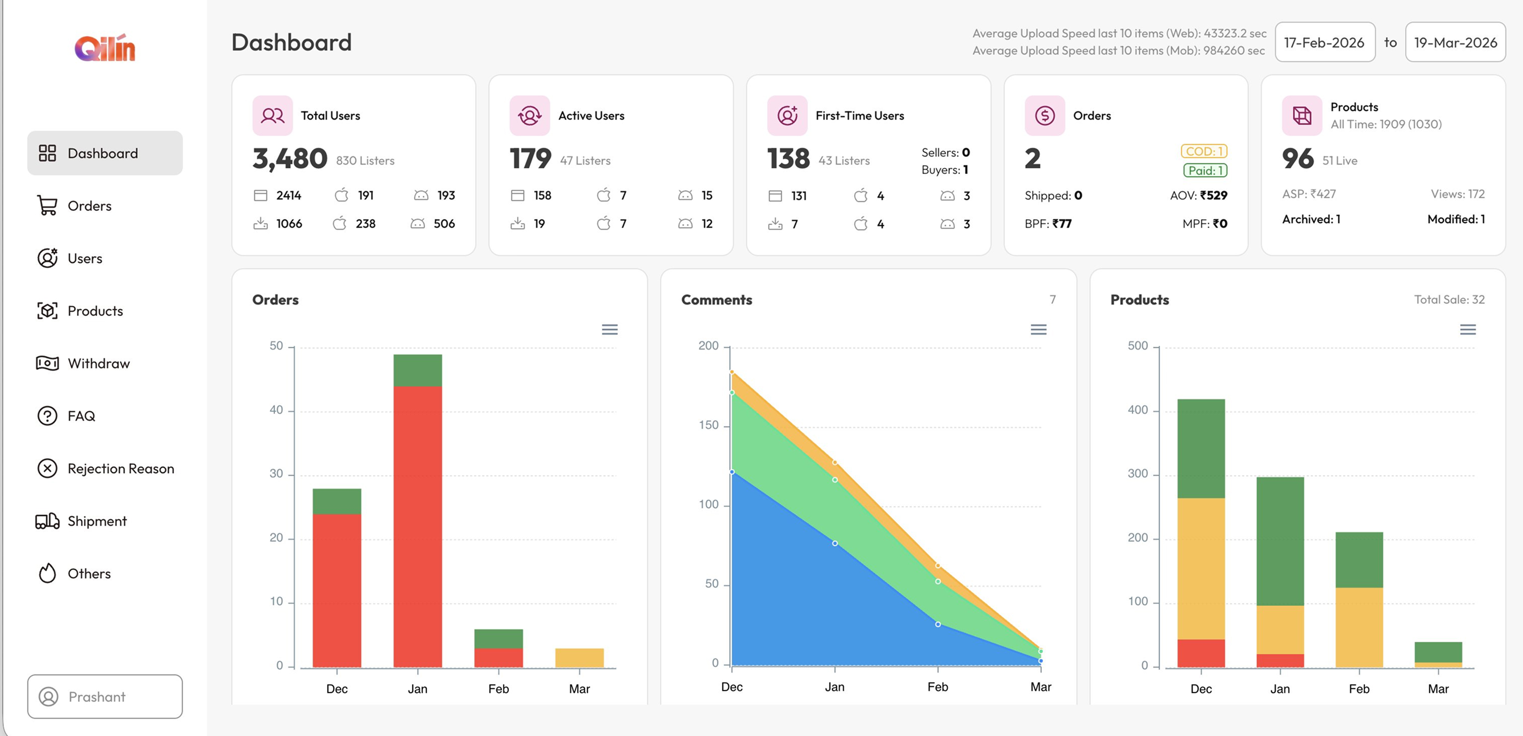1523x736 pixels.
Task: Click the COD: 1 badge
Action: click(1204, 152)
